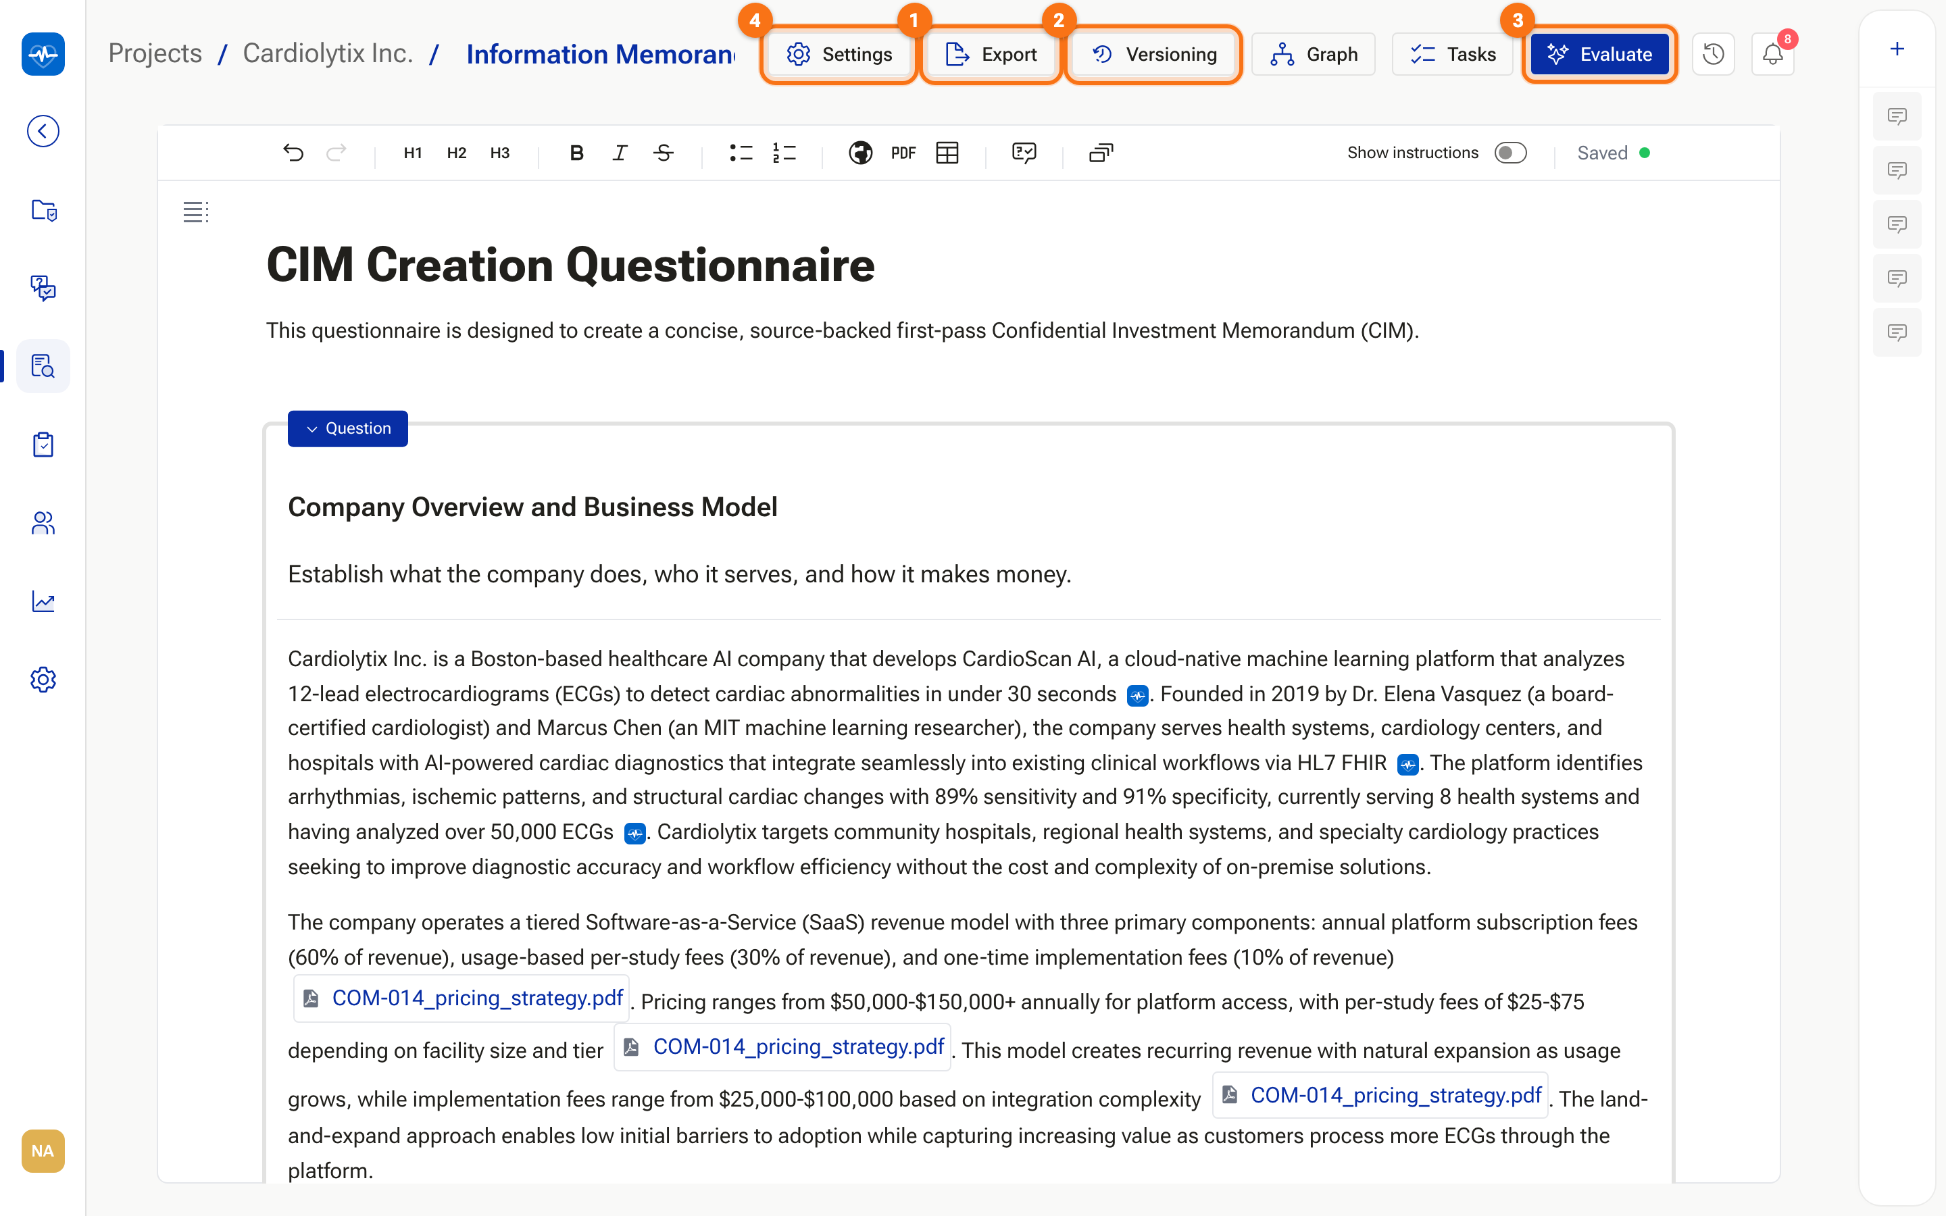Toggle the Show instructions switch
Viewport: 1946px width, 1216px height.
coord(1510,153)
